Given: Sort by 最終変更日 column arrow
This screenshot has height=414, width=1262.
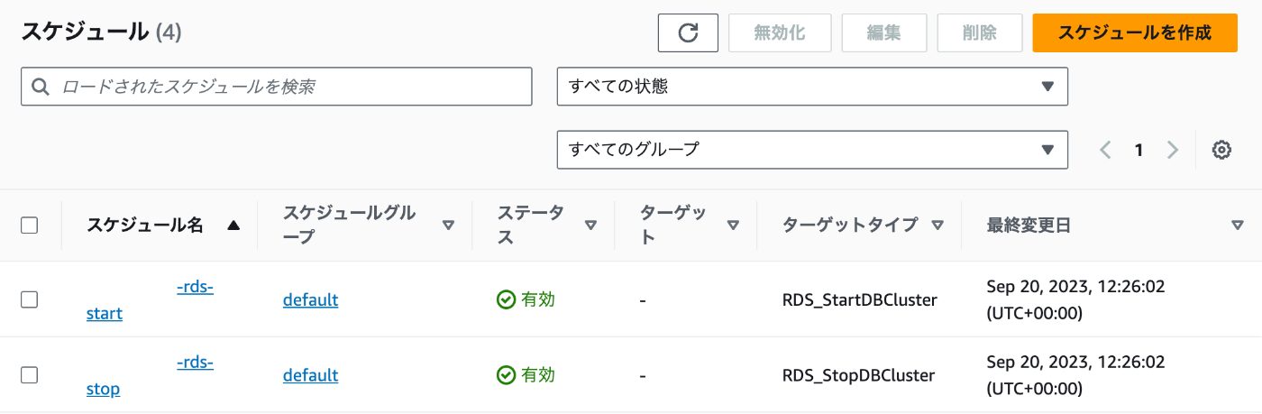Looking at the screenshot, I should (x=1237, y=225).
